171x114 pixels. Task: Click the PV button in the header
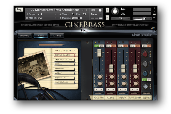154,17
